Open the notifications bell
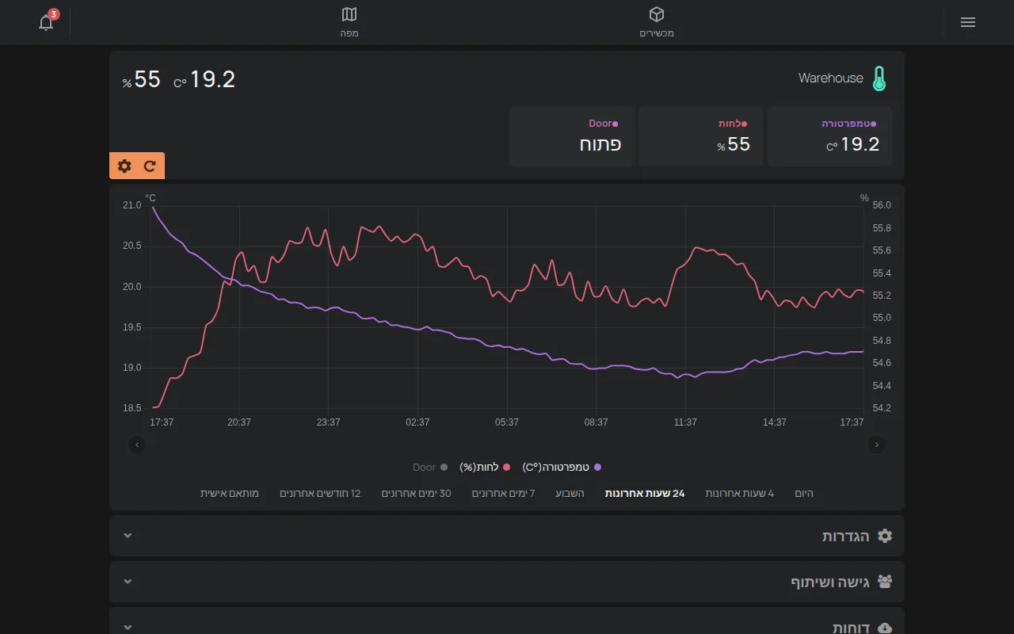This screenshot has height=634, width=1014. tap(46, 22)
